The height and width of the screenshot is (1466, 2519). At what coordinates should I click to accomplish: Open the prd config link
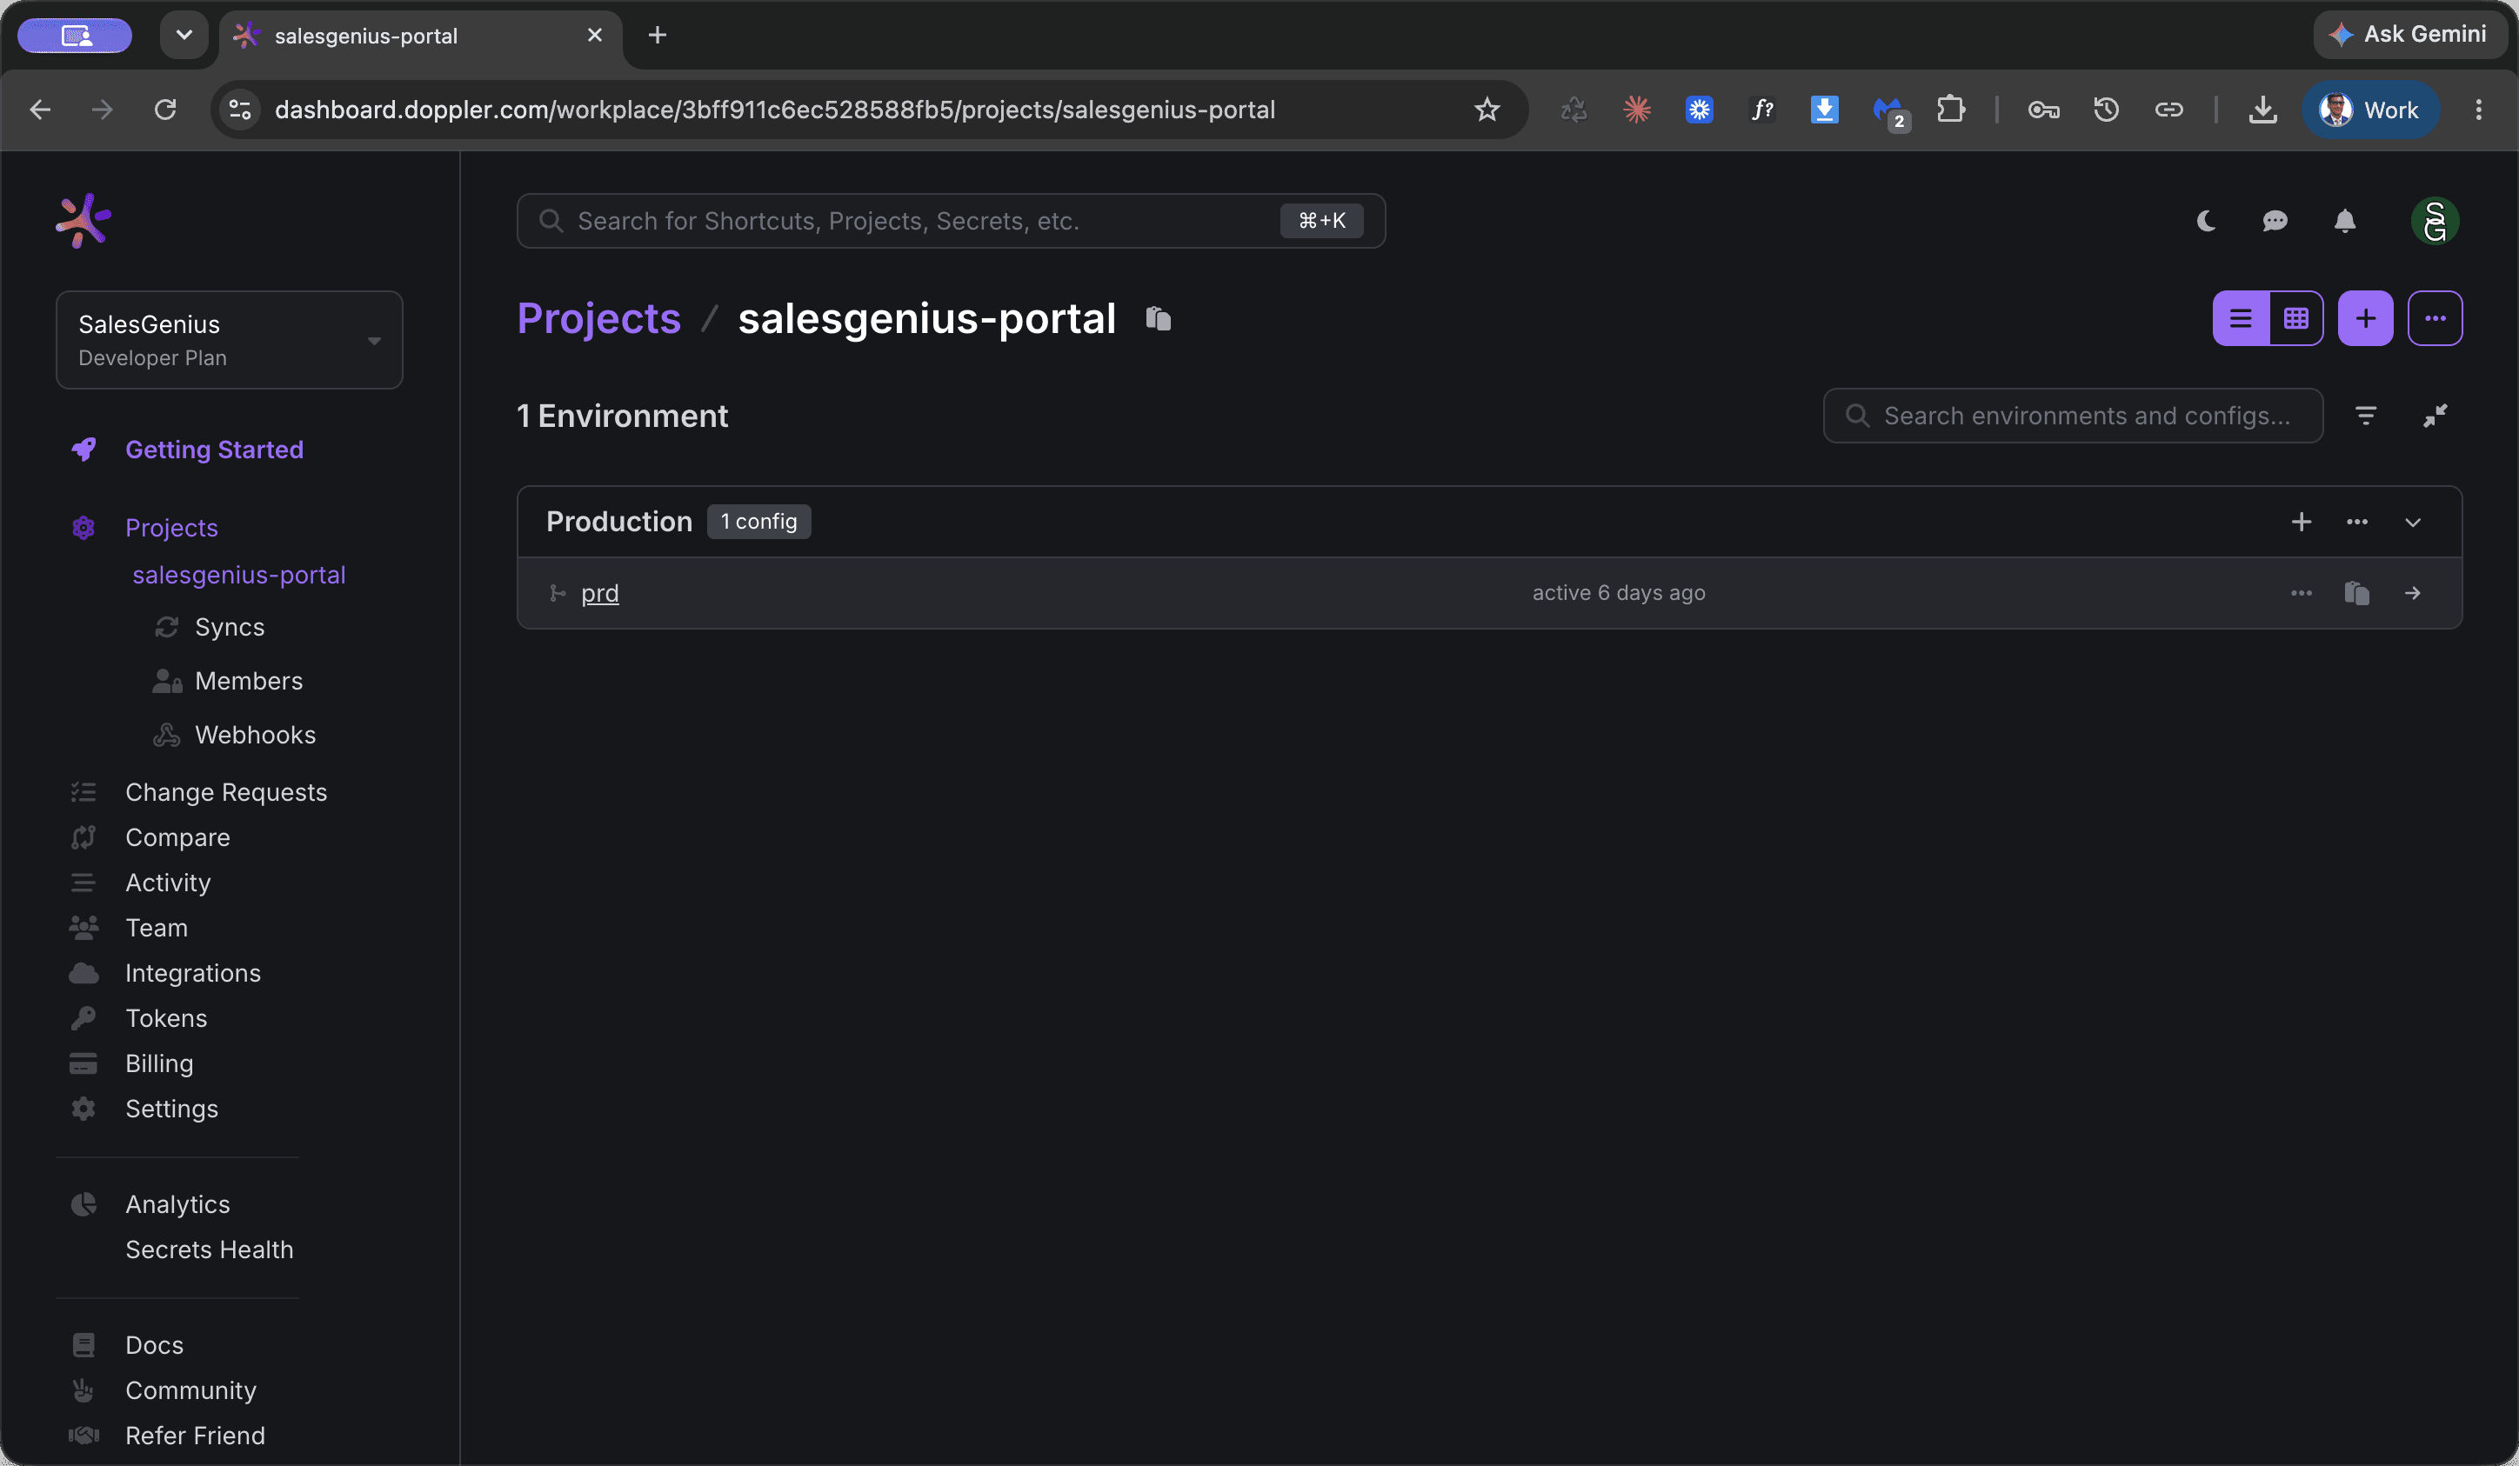(x=600, y=594)
